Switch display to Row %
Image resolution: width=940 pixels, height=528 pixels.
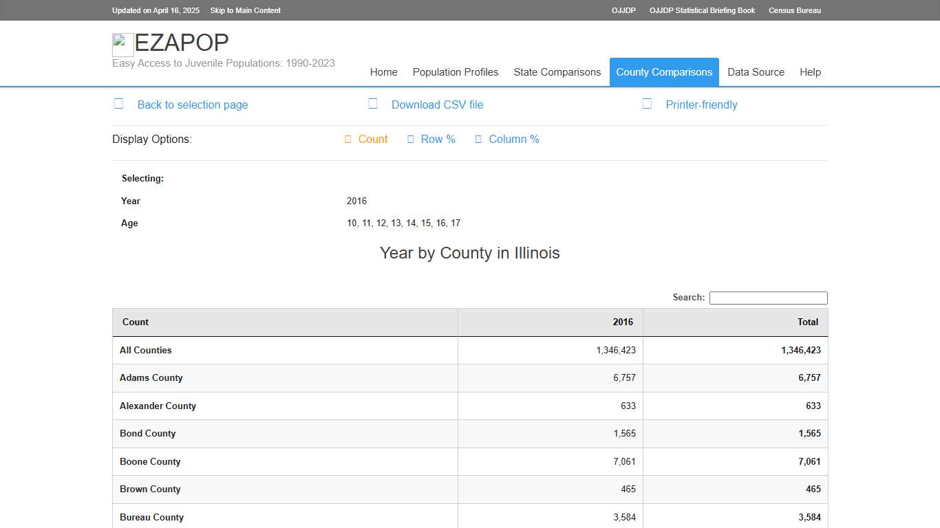click(438, 139)
